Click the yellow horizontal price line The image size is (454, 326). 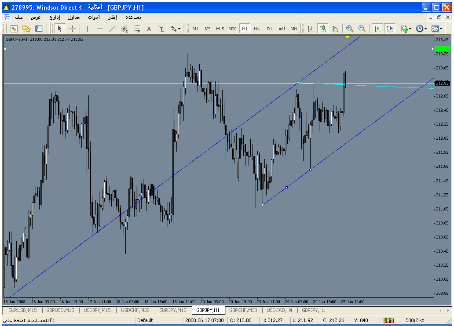132,83
